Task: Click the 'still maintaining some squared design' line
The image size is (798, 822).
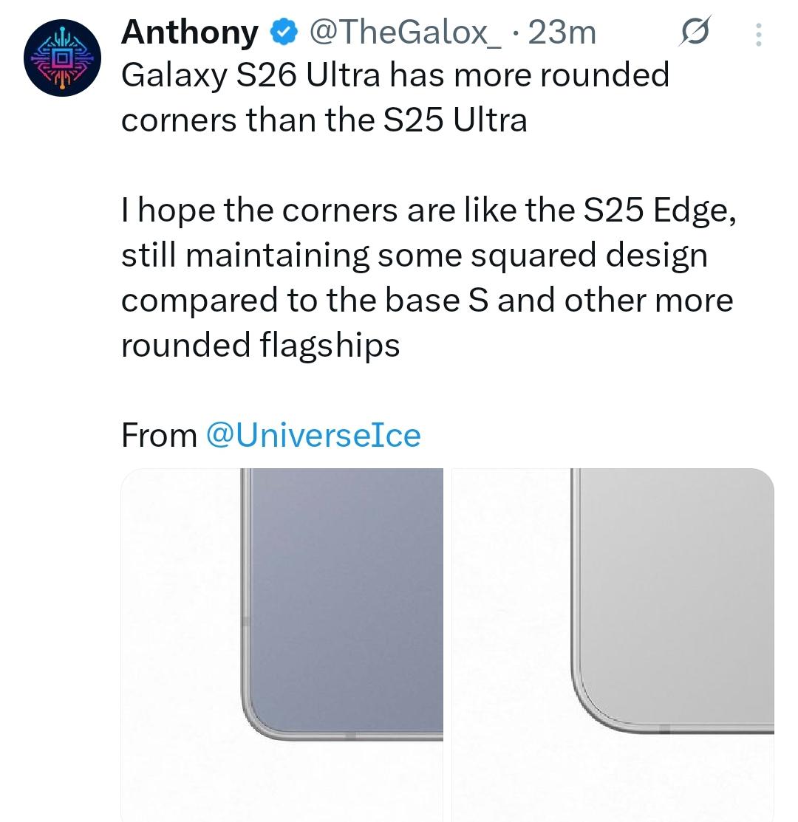Action: [415, 256]
